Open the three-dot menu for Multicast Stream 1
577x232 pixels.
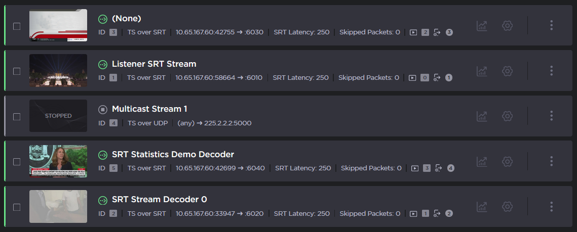click(x=551, y=116)
